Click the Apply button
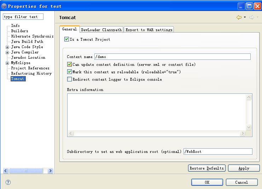The width and height of the screenshot is (262, 189). tap(244, 168)
